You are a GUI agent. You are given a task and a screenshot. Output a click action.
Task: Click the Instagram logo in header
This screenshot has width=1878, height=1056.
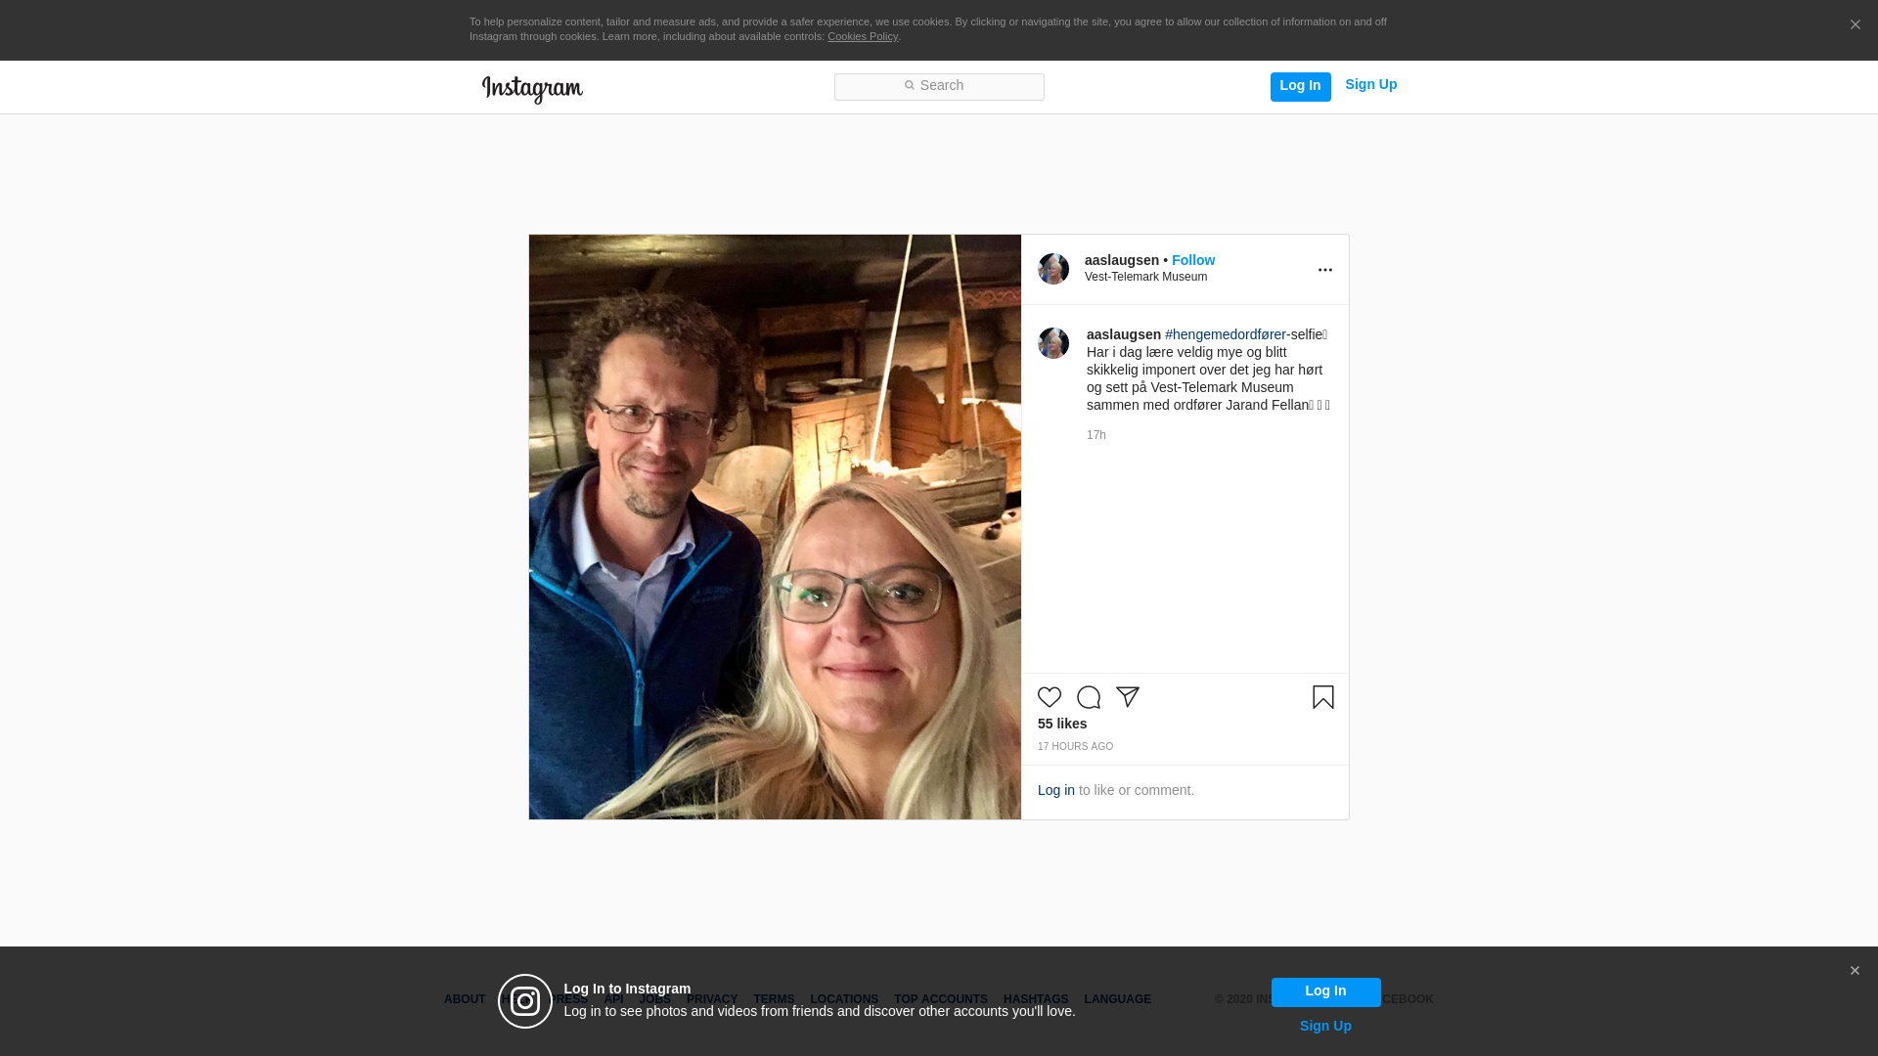(x=532, y=89)
